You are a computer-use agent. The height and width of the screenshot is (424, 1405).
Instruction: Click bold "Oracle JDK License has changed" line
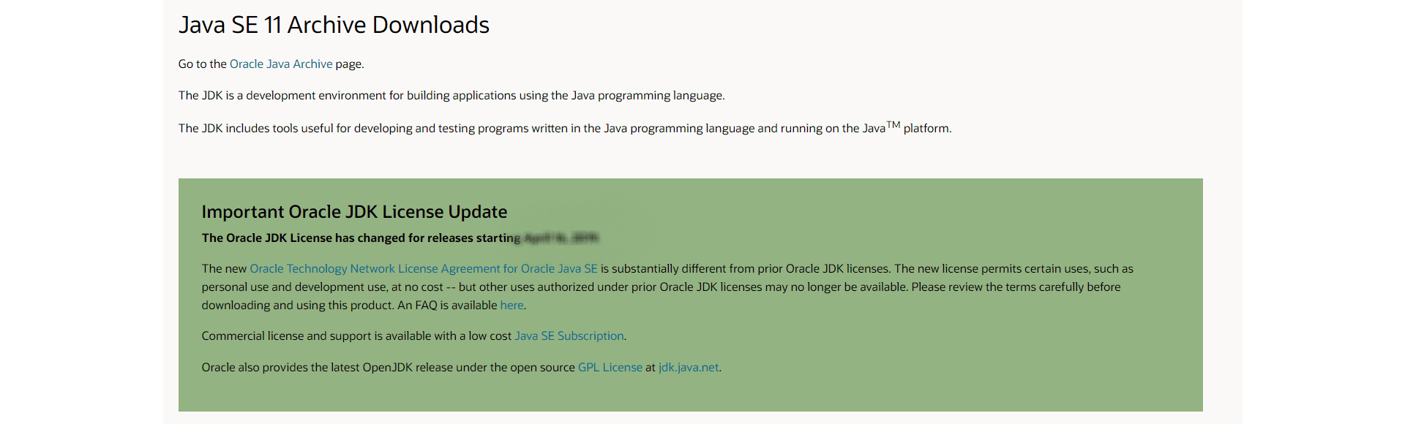pos(361,238)
